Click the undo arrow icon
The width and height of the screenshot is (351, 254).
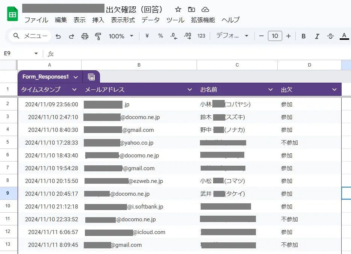pos(58,36)
